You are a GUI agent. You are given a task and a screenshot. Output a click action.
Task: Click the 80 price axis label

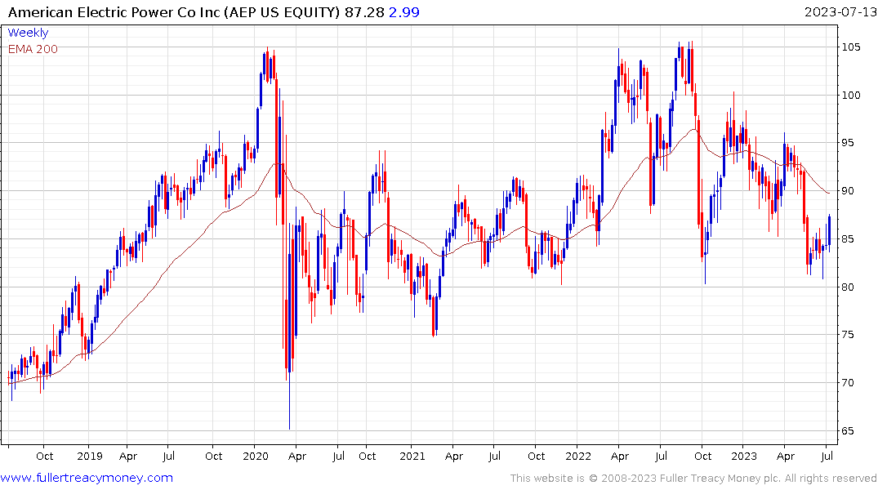pos(848,287)
